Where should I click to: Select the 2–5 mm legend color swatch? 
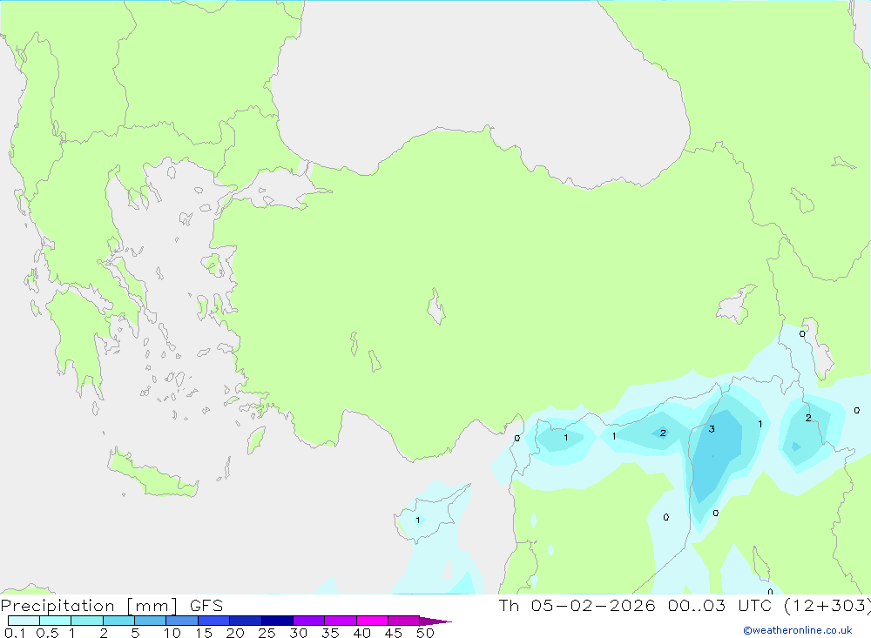point(118,621)
